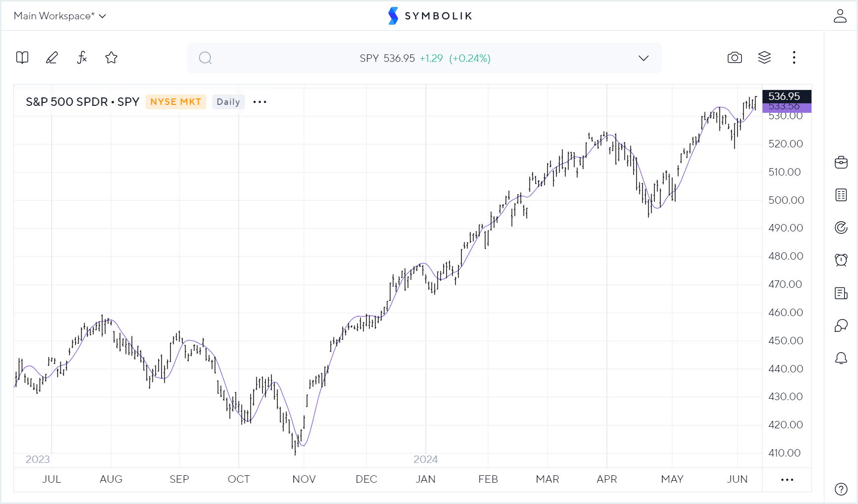The image size is (858, 504).
Task: Open the three-dot menu beside the time axis
Action: point(787,480)
